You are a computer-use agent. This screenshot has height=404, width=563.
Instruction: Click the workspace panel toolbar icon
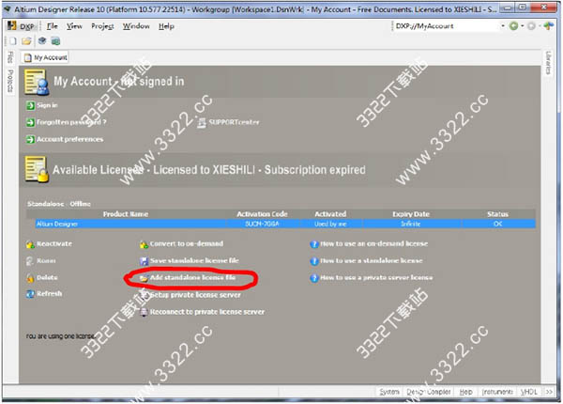click(x=55, y=41)
